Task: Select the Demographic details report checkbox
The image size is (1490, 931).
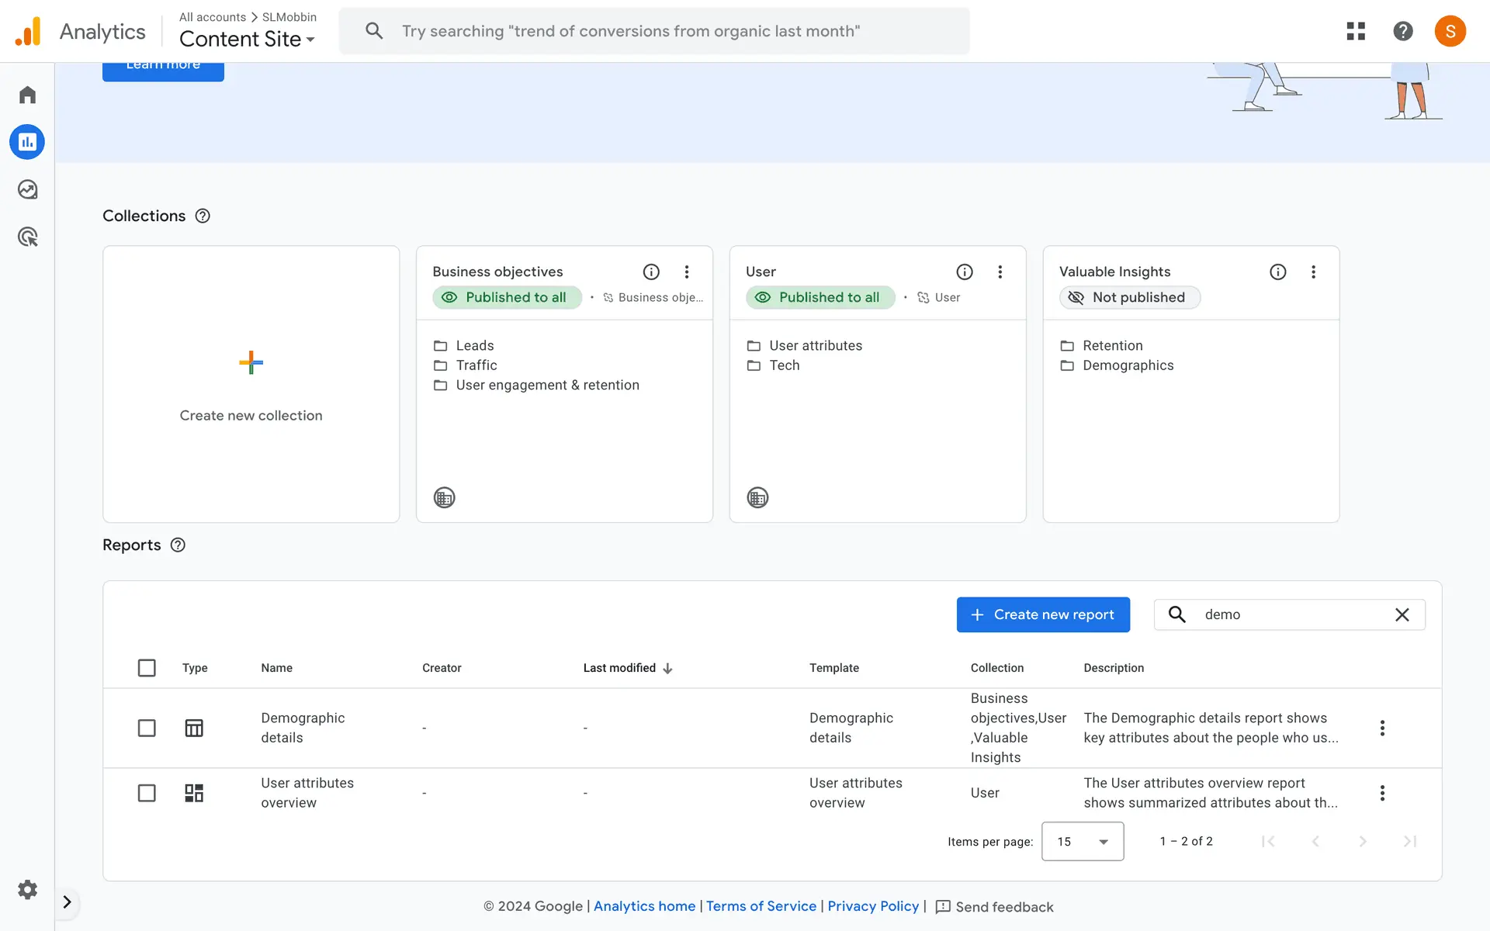Action: pos(147,728)
